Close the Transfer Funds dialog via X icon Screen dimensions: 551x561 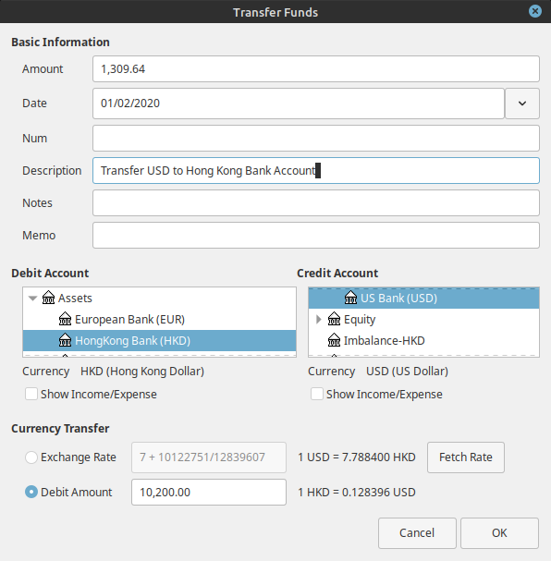pos(535,11)
